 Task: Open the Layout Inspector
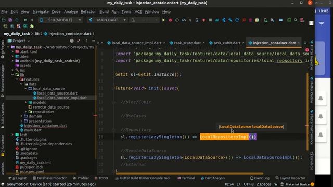290,178
